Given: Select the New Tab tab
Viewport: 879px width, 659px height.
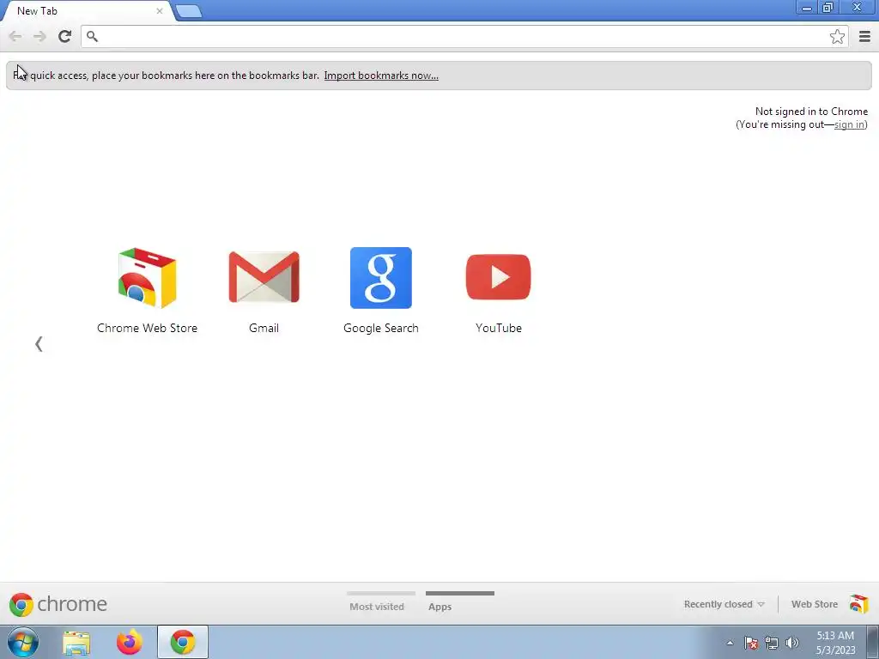Looking at the screenshot, I should coord(87,11).
